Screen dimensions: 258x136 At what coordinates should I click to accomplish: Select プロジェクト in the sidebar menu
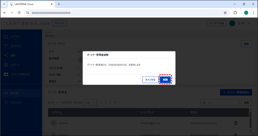point(16,103)
